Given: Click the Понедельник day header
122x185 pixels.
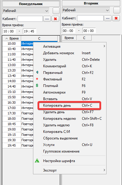Looking at the screenshot, I should pyautogui.click(x=31, y=4).
